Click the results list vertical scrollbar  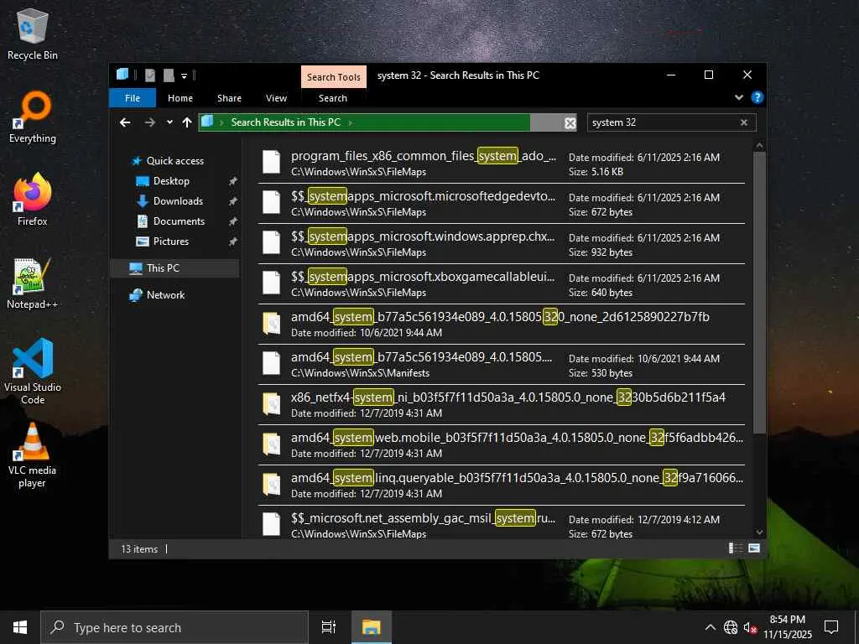click(759, 293)
